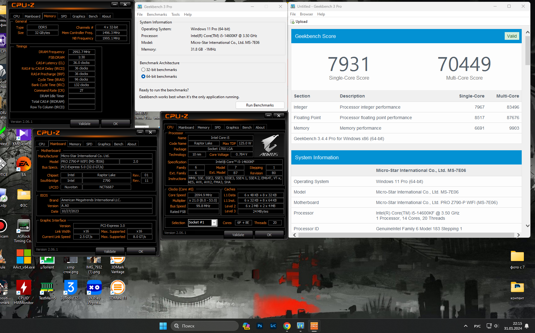This screenshot has width=535, height=333.
Task: Open Help menu in Geekbench results window
Action: [321, 14]
